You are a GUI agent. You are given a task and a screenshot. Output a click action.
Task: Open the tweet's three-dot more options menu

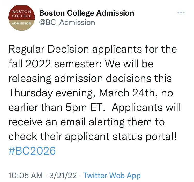click(x=181, y=13)
